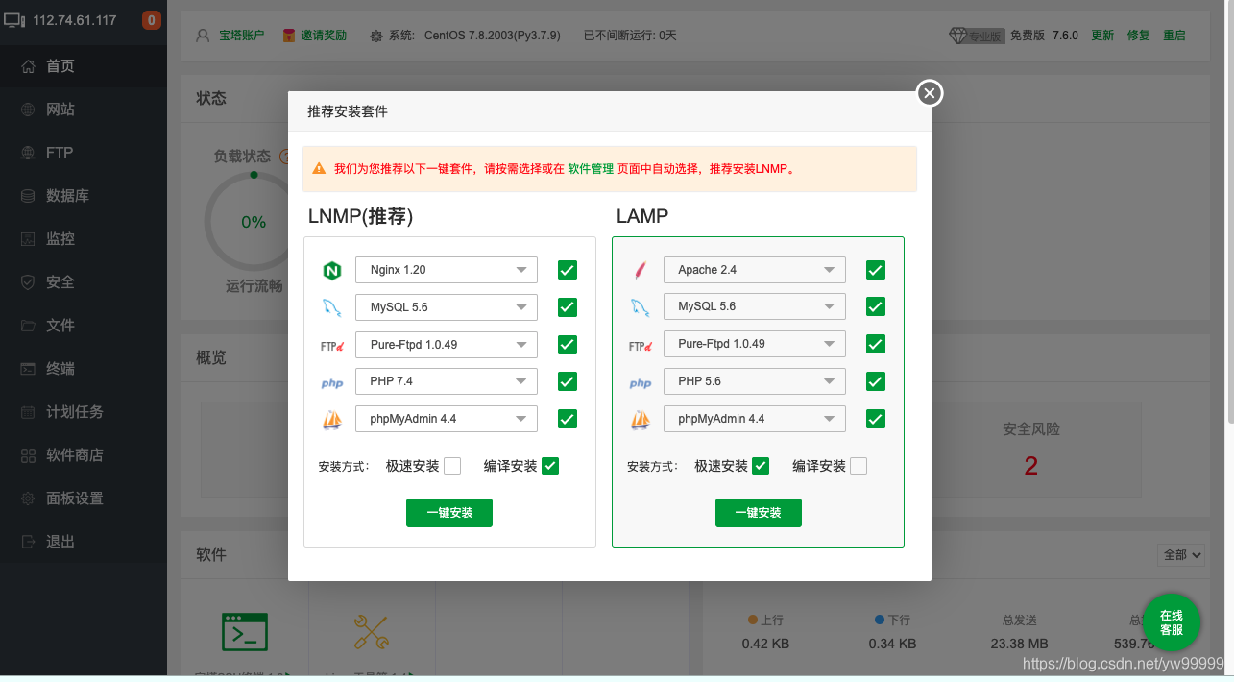Click the phpMyAdmin sailboat icon in LNMP
The width and height of the screenshot is (1234, 682).
pos(332,420)
